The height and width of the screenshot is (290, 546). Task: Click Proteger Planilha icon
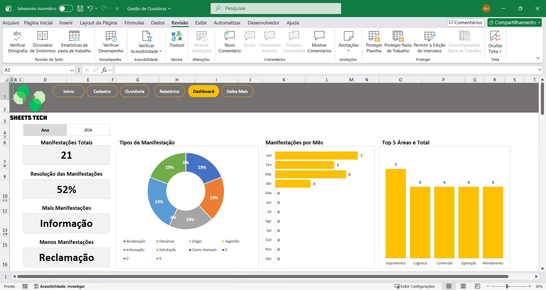pyautogui.click(x=374, y=36)
